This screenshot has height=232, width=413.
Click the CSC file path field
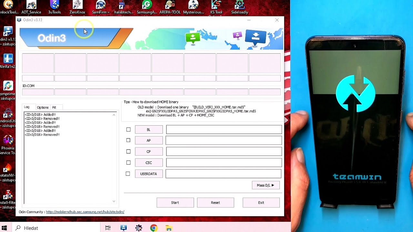coord(224,162)
